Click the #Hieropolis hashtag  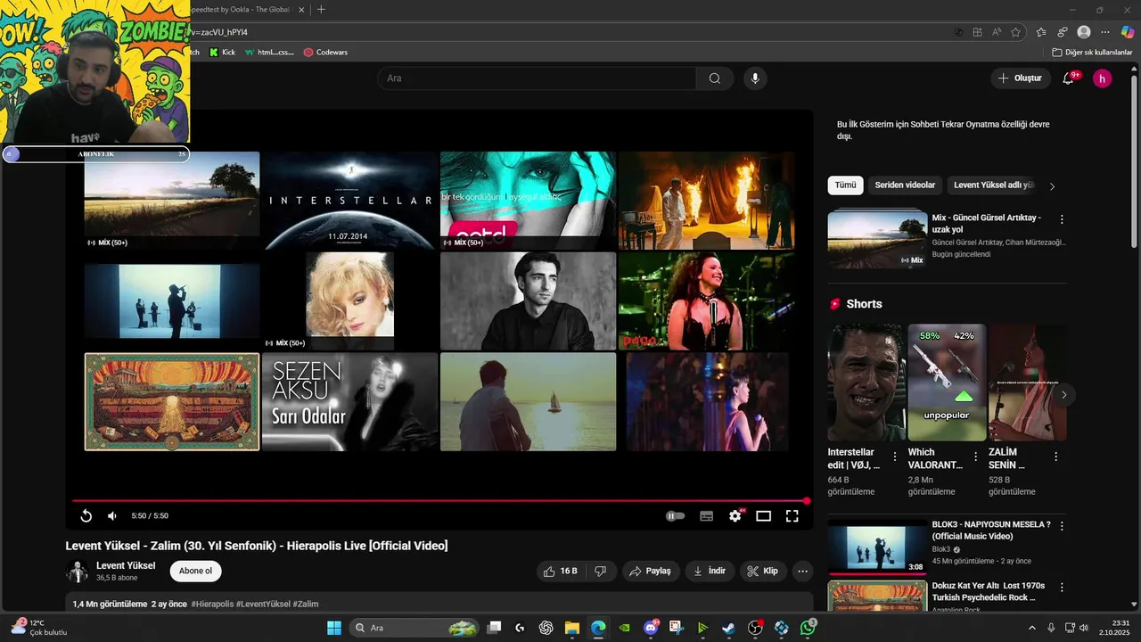211,605
